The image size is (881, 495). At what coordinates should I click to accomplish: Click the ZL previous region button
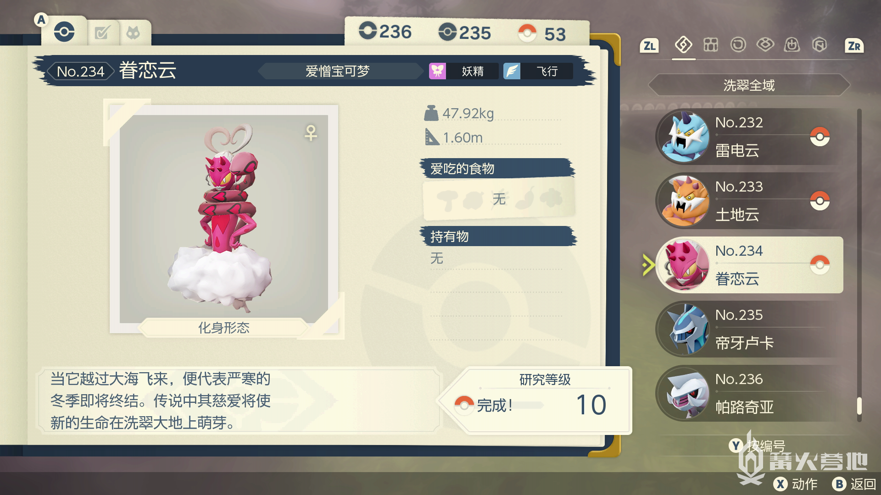tap(649, 46)
